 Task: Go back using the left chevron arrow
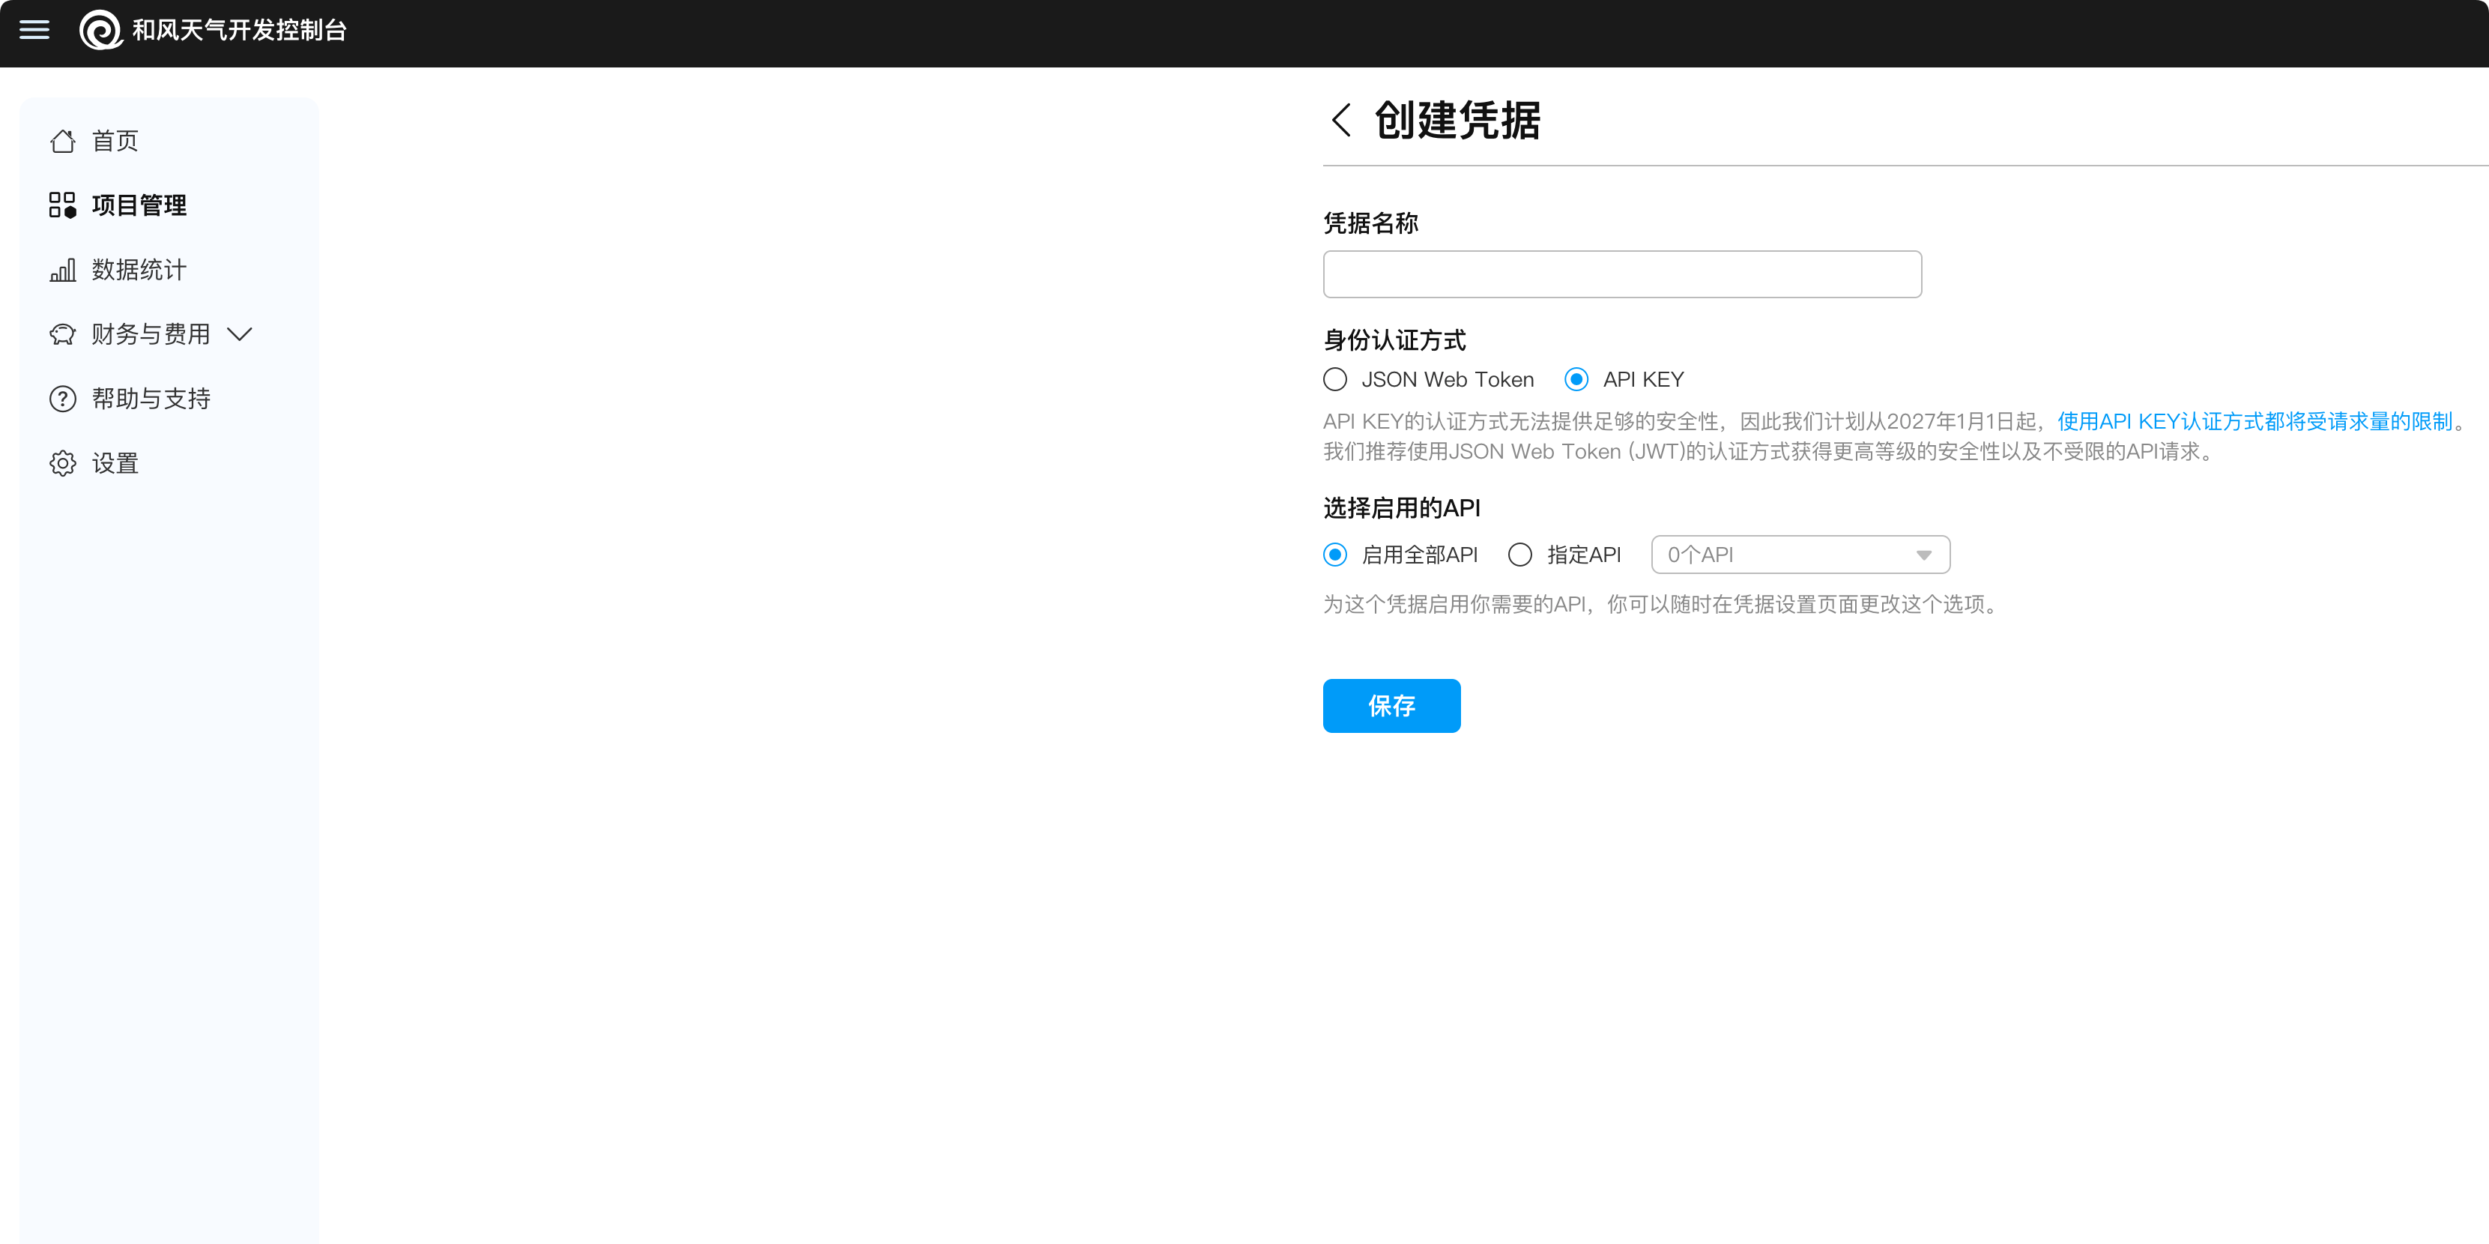point(1340,120)
